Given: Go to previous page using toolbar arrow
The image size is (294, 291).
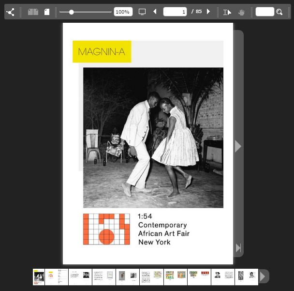Looking at the screenshot, I should click(155, 12).
